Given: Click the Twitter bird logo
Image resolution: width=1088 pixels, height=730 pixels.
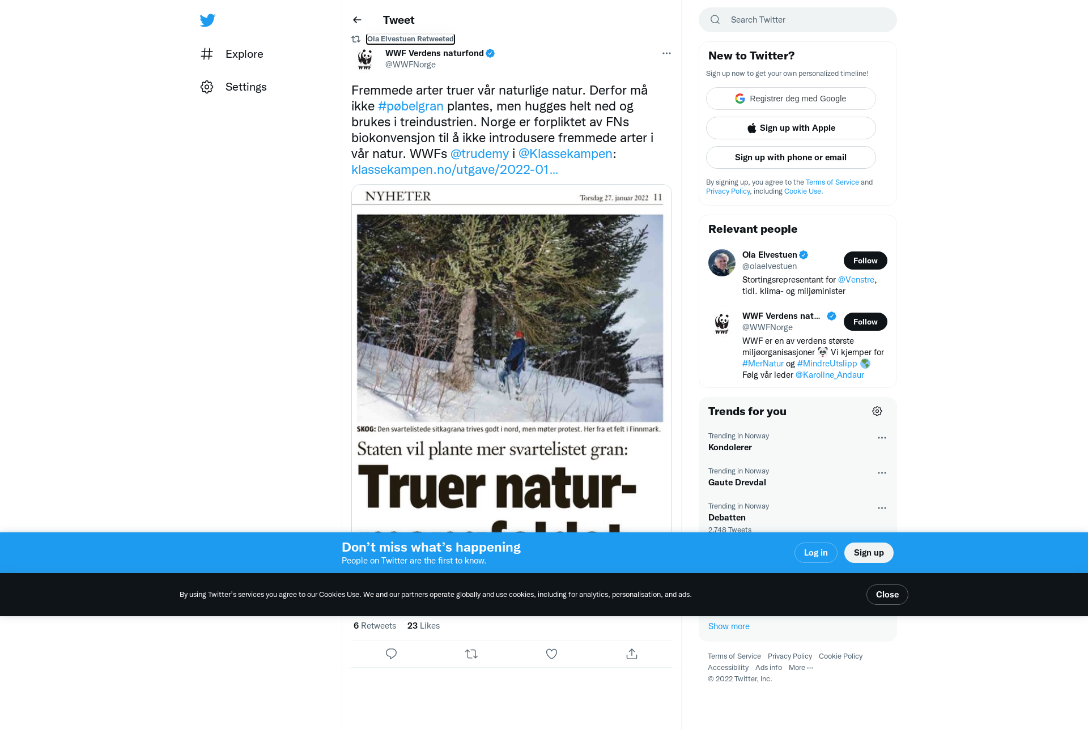Looking at the screenshot, I should point(207,20).
